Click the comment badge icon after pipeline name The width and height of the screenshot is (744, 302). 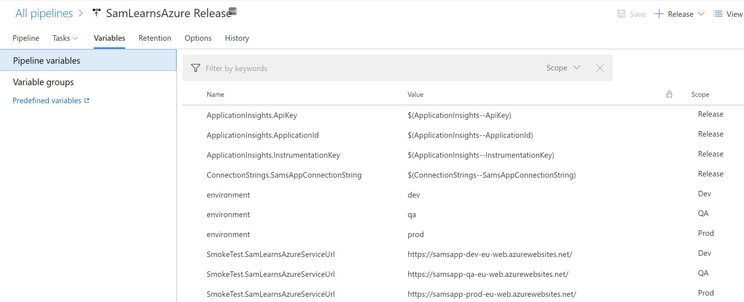pos(233,11)
